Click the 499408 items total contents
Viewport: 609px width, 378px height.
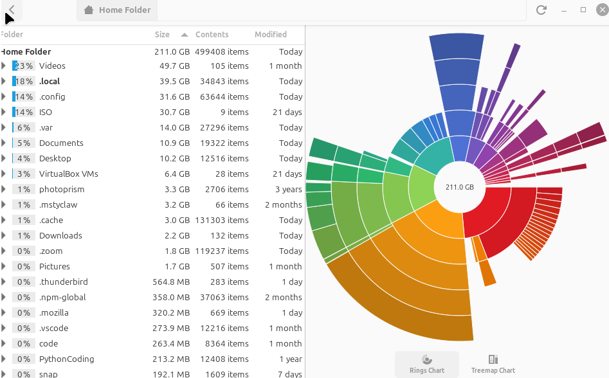click(x=222, y=51)
